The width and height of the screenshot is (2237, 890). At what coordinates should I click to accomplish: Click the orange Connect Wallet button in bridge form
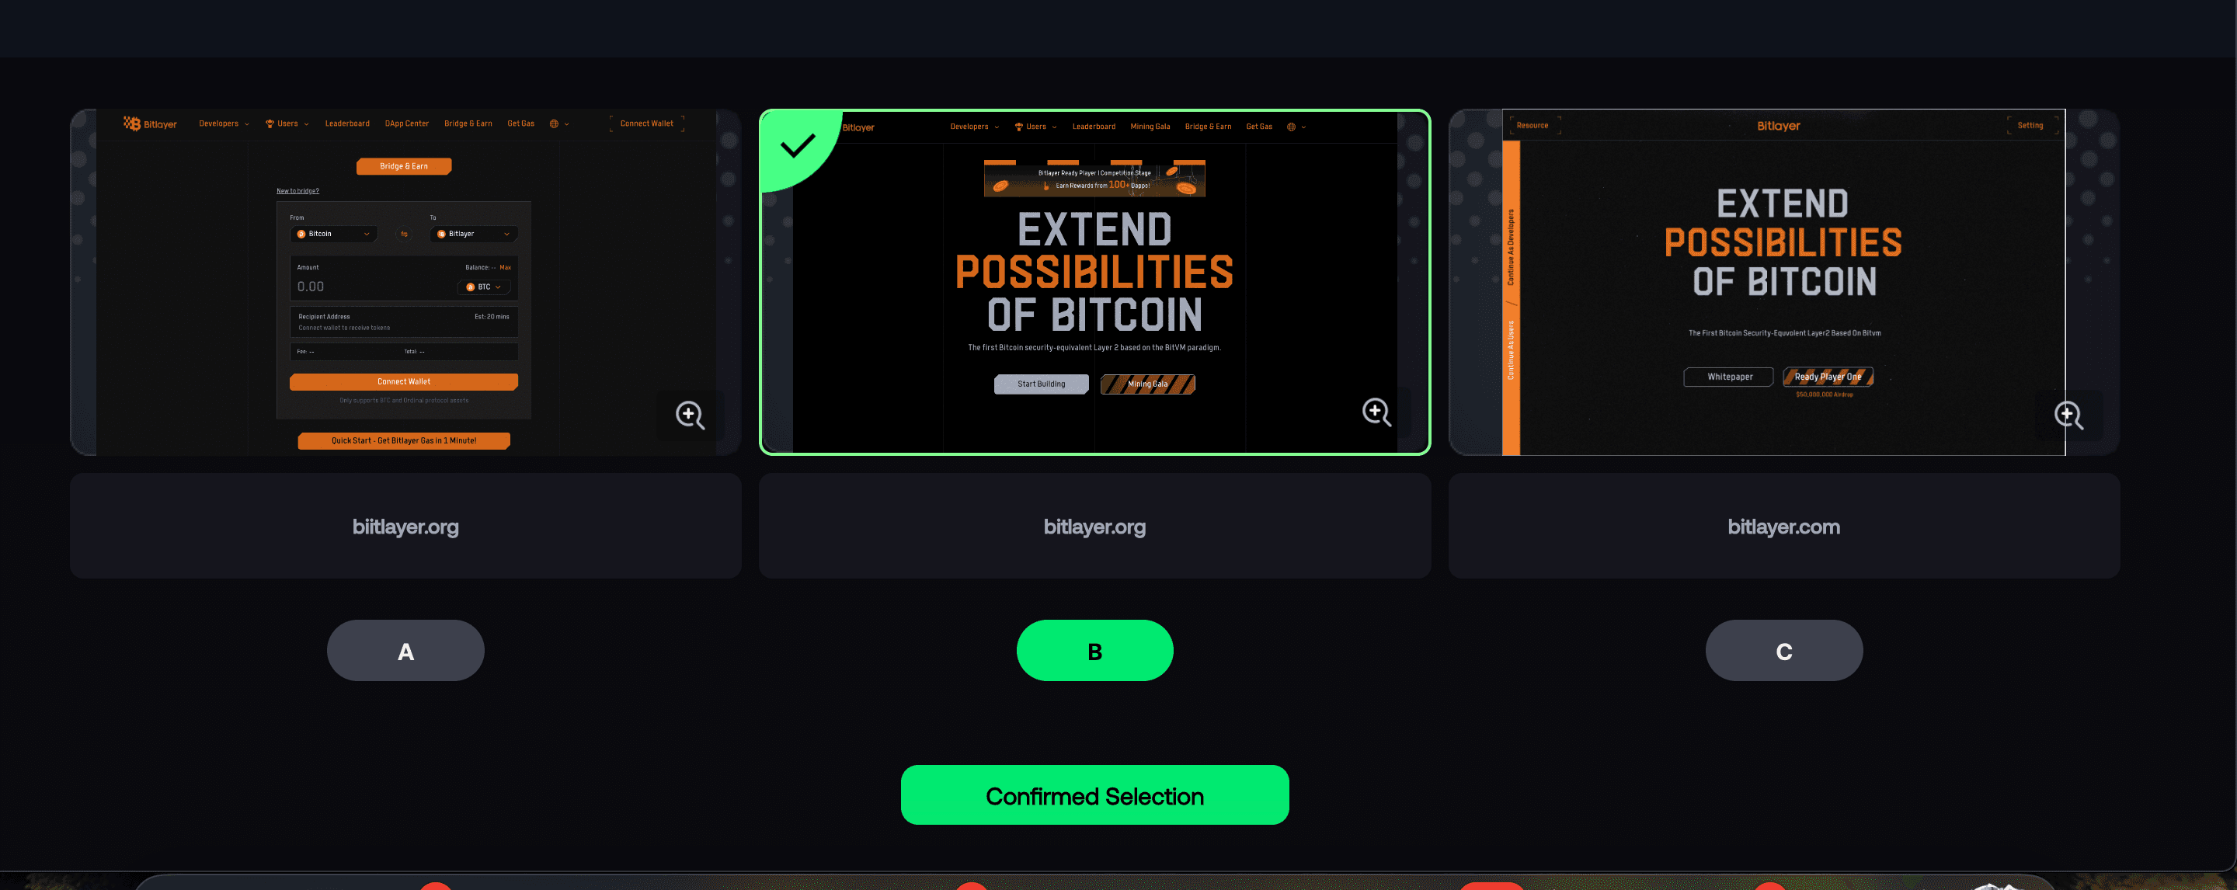404,381
